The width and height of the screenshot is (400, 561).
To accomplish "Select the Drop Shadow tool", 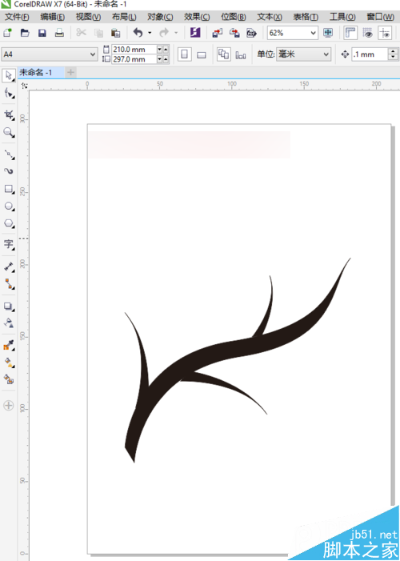I will pyautogui.click(x=9, y=307).
